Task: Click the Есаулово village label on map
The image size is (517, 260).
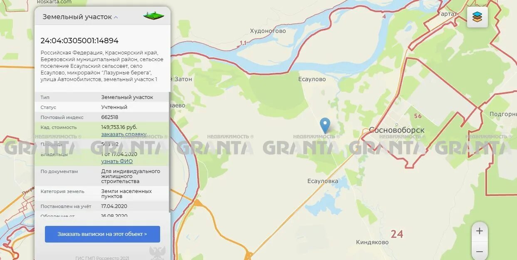Action: 312,79
